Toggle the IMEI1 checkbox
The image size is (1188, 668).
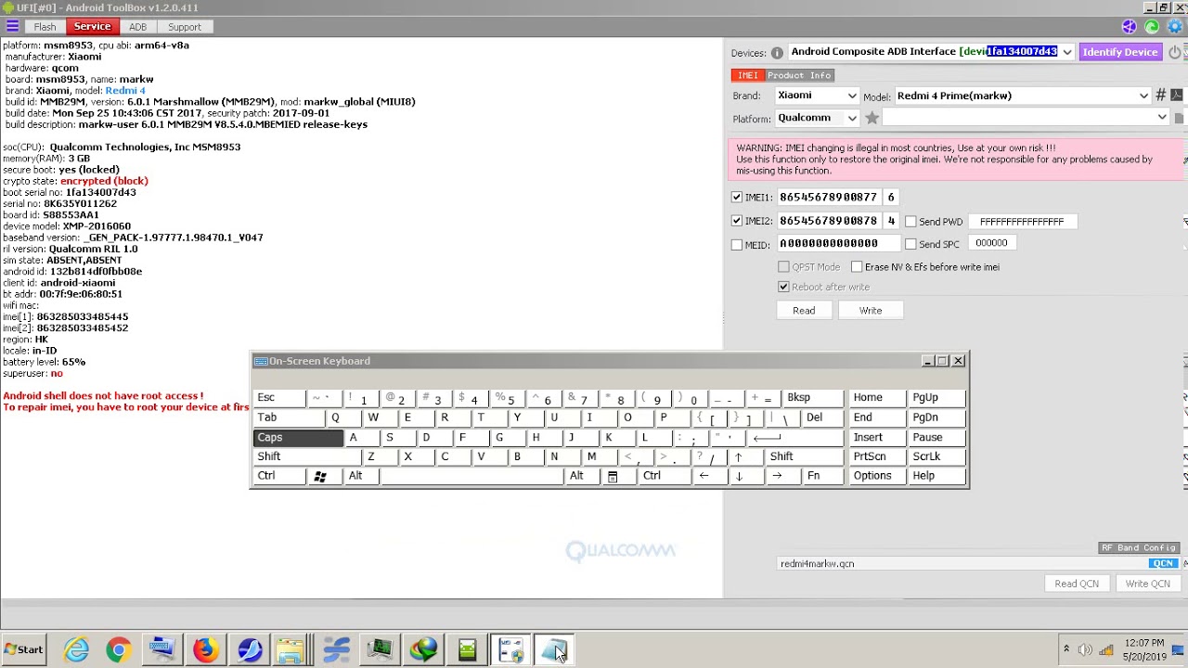click(737, 198)
